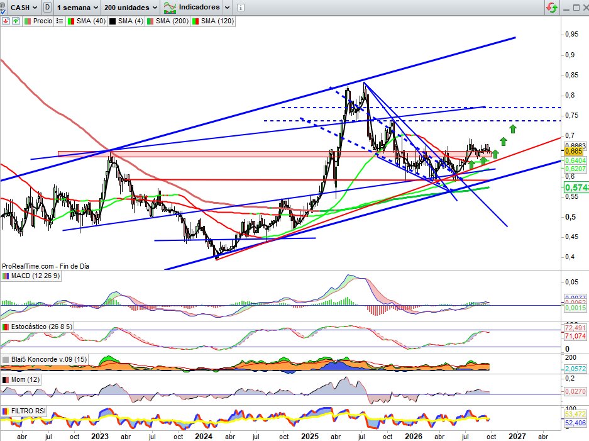This screenshot has height=441, width=589.
Task: Click the stochastic value 72,491
Action: pyautogui.click(x=575, y=328)
